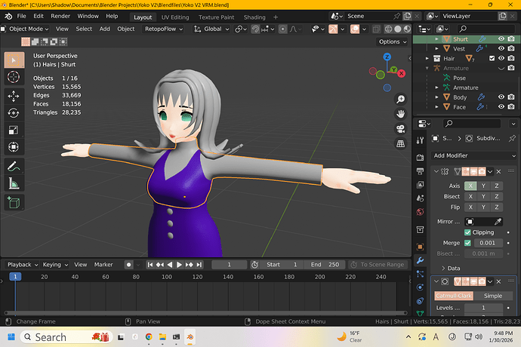Toggle Body visibility eye in outliner
Screen dimensions: 521x347
pos(501,97)
